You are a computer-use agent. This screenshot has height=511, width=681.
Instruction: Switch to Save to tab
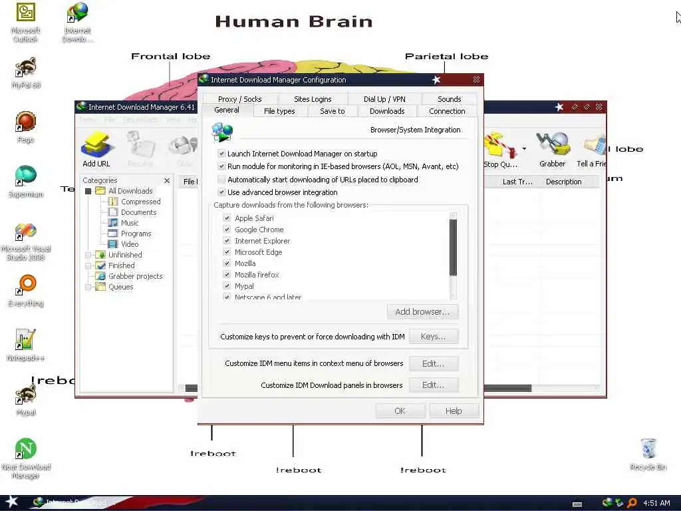[x=333, y=111]
